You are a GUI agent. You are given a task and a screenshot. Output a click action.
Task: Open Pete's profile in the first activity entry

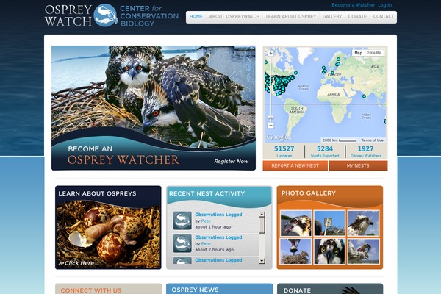[x=206, y=220]
